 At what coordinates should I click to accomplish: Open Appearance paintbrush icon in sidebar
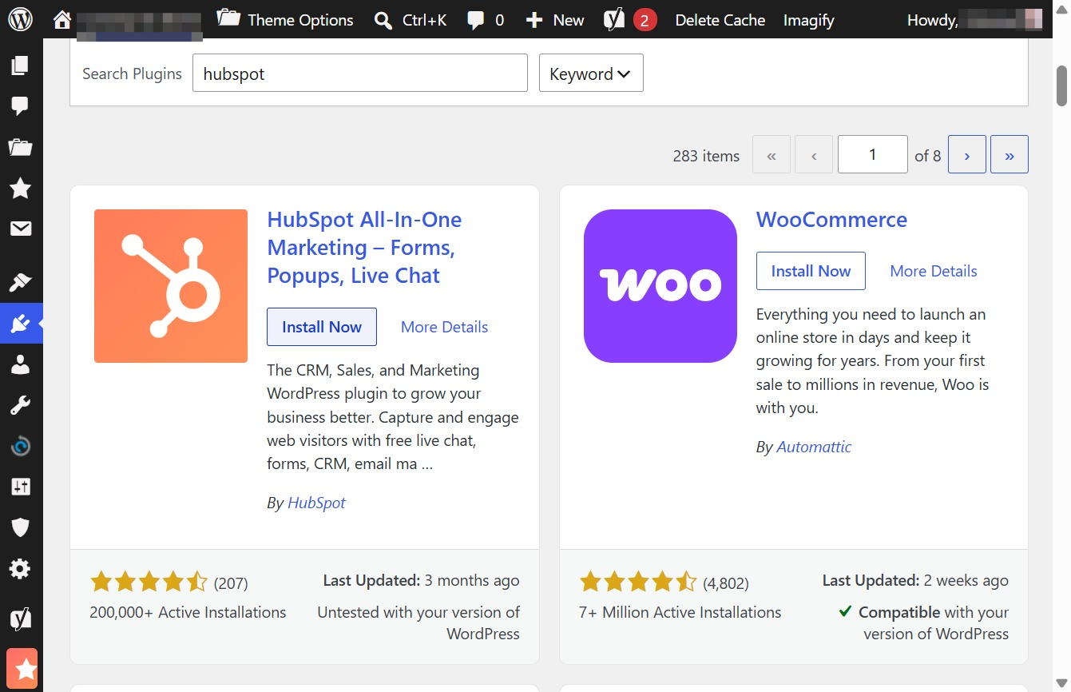click(20, 283)
